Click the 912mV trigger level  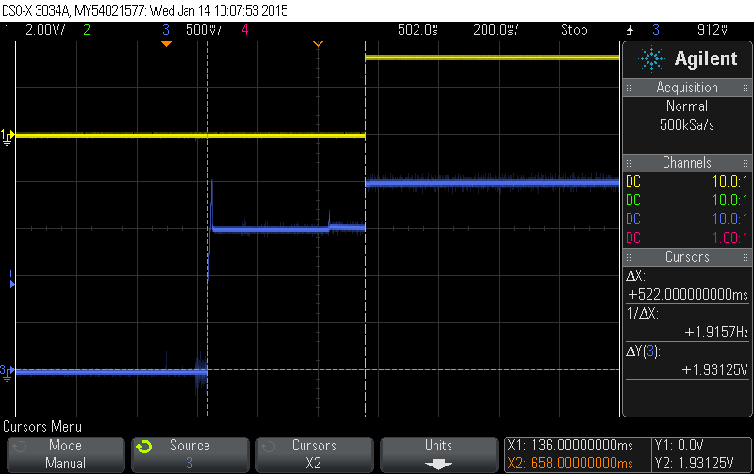pos(713,30)
